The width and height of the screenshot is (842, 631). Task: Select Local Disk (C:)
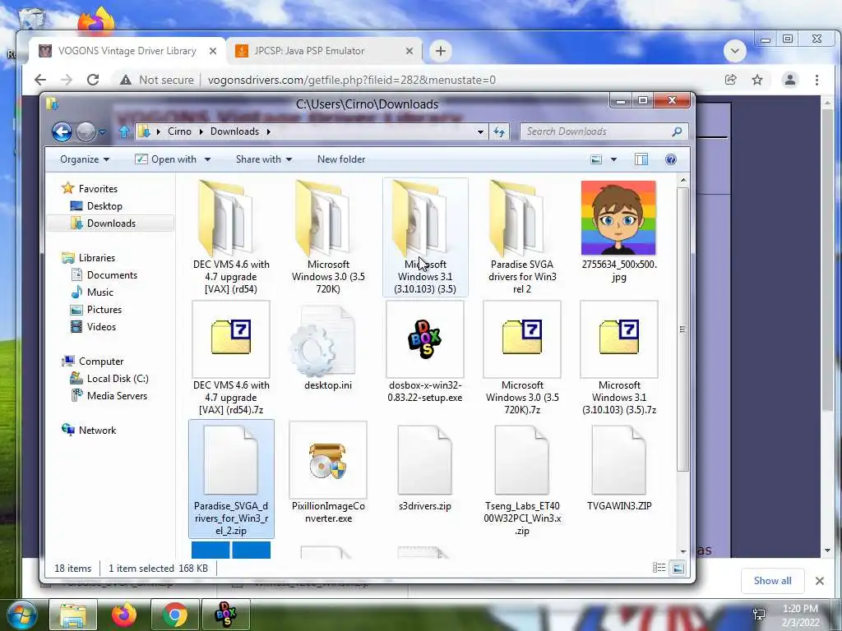click(118, 378)
